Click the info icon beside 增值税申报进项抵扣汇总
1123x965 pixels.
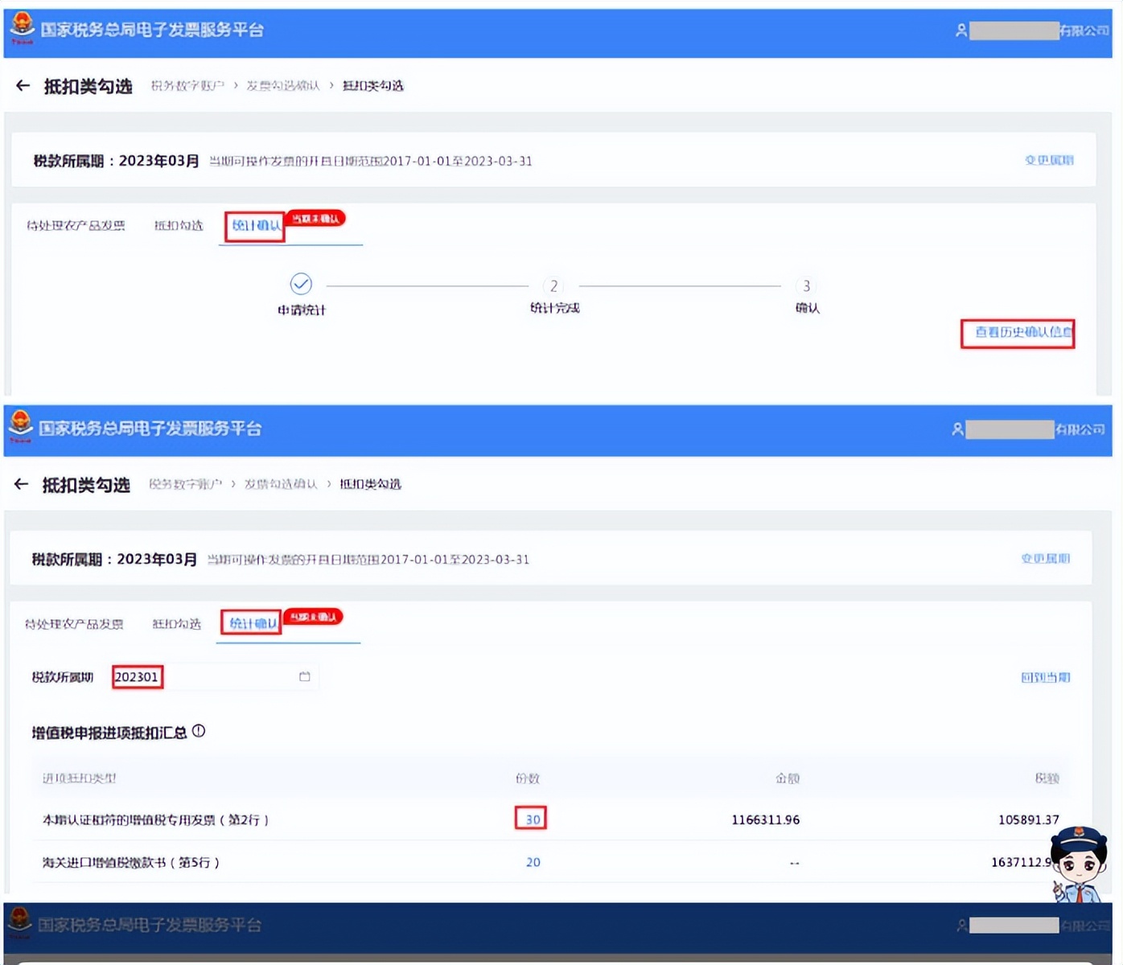tap(200, 732)
